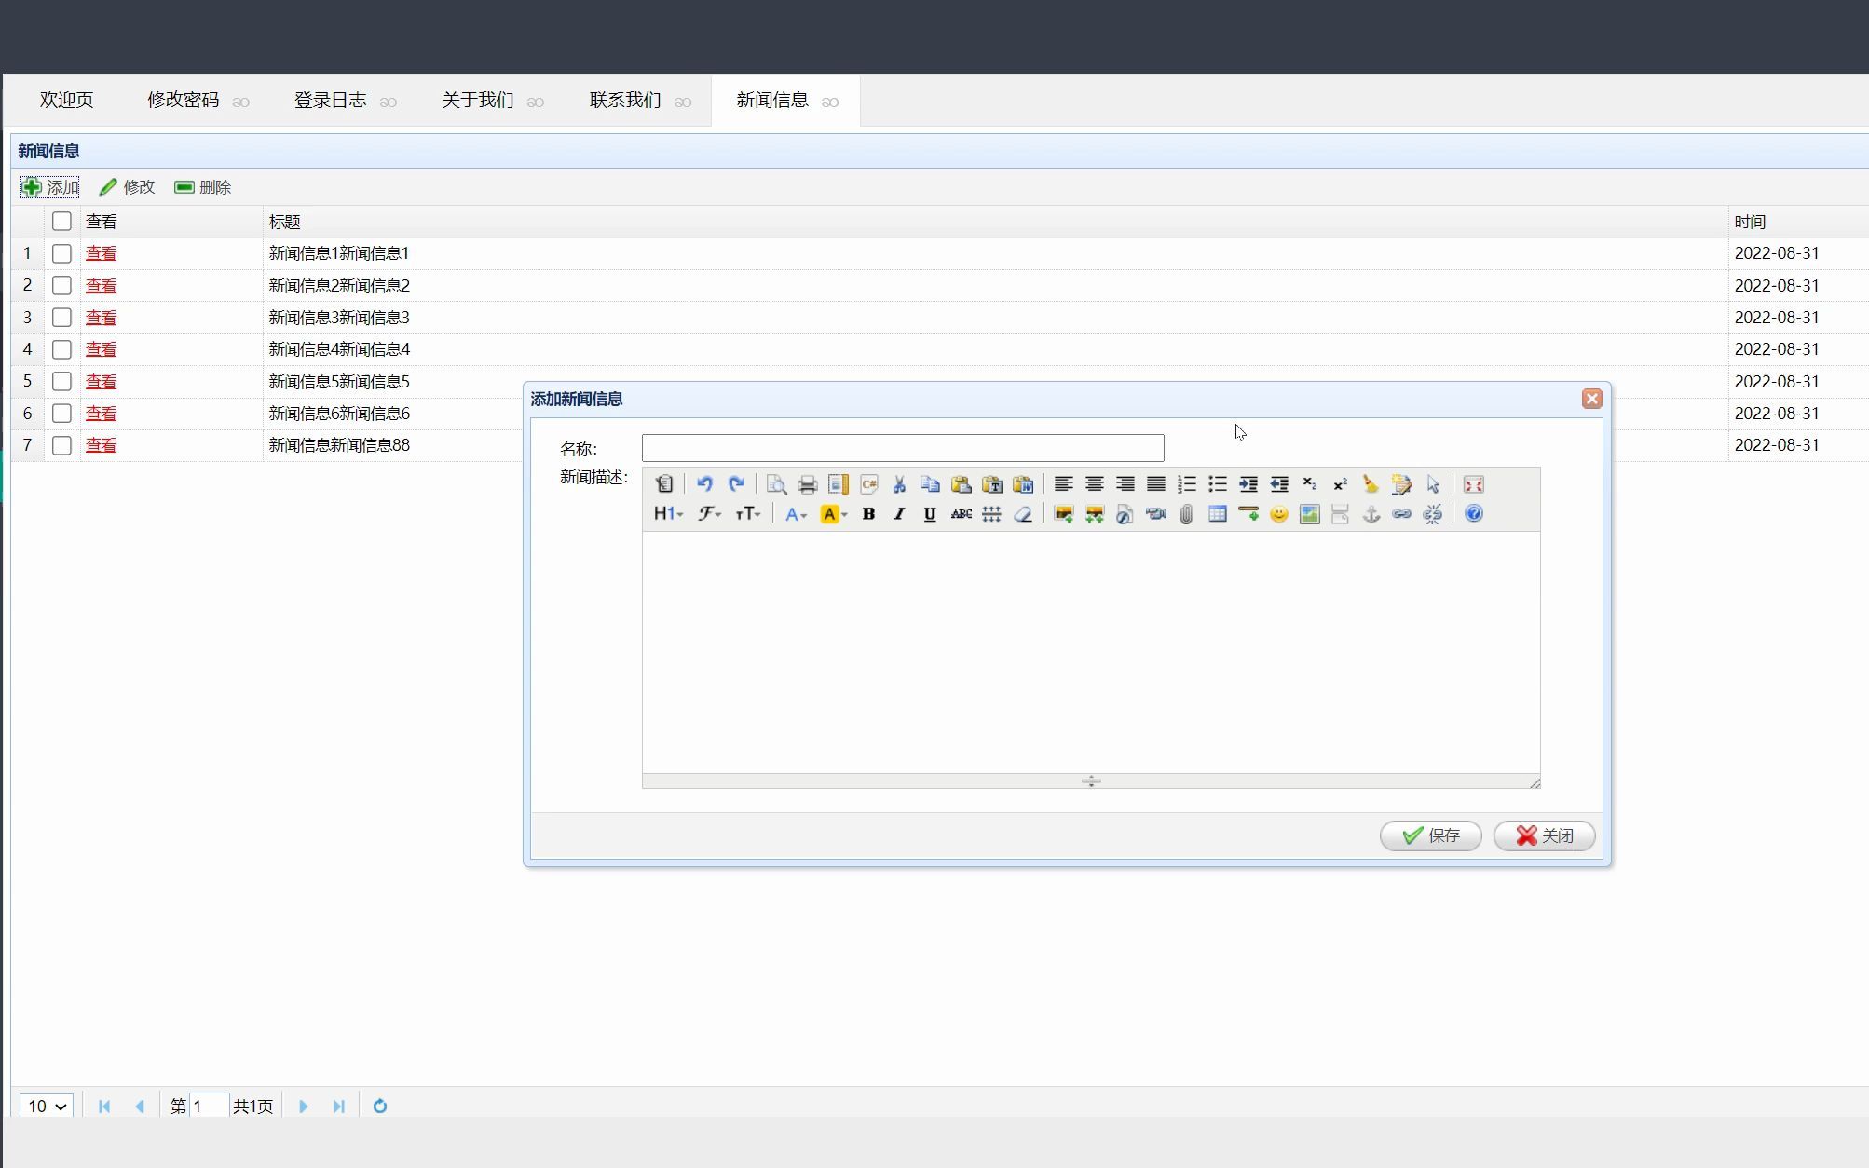Open text color picker
The image size is (1869, 1168).
pyautogui.click(x=795, y=514)
